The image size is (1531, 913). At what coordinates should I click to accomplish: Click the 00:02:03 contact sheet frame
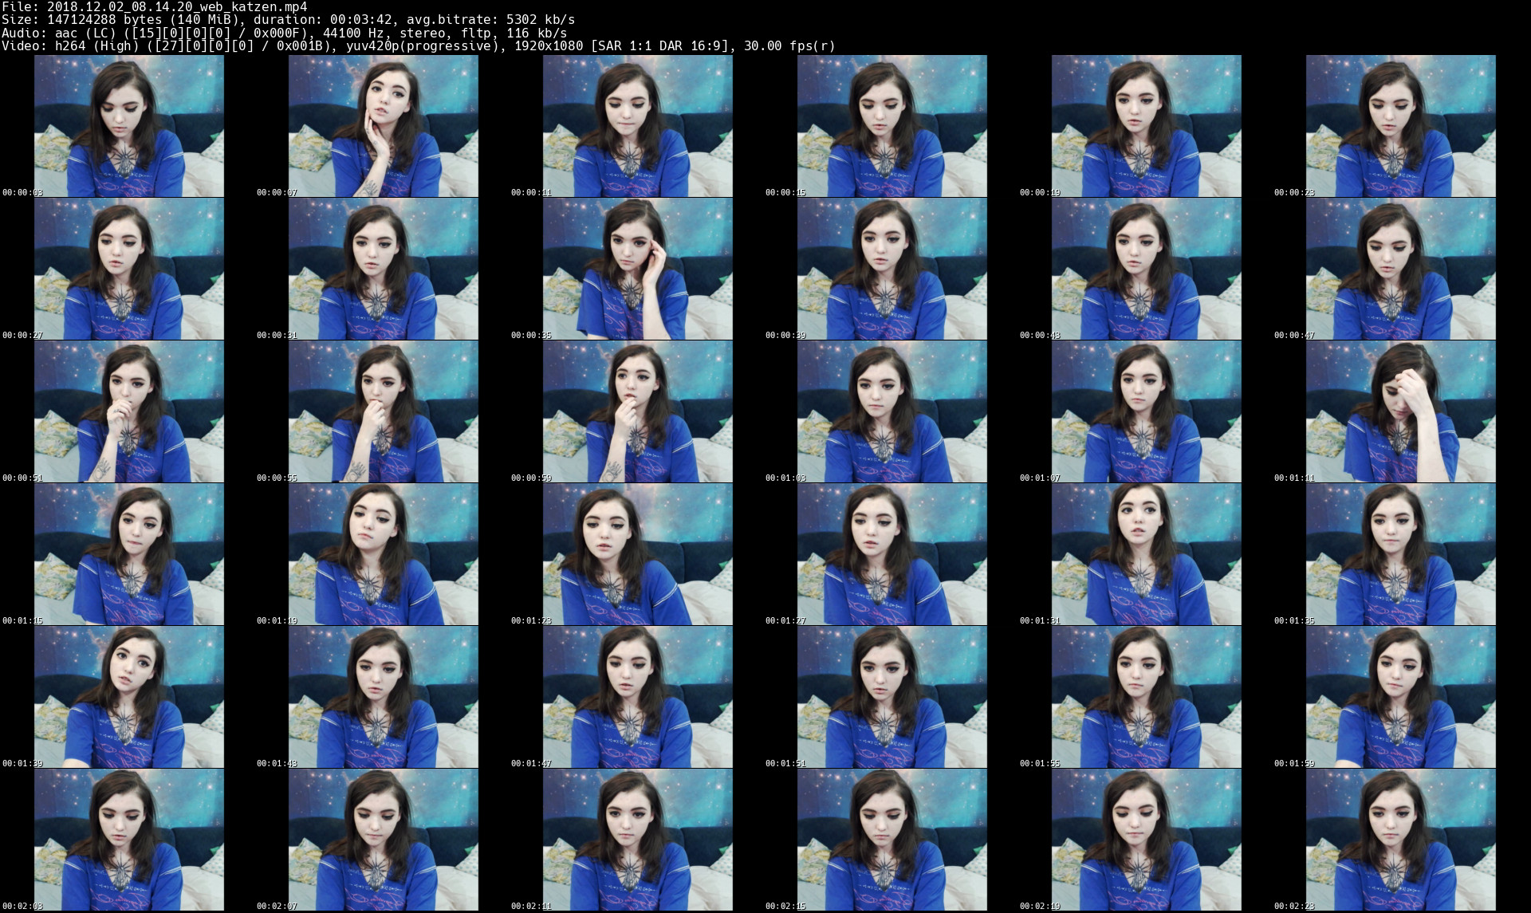click(129, 840)
